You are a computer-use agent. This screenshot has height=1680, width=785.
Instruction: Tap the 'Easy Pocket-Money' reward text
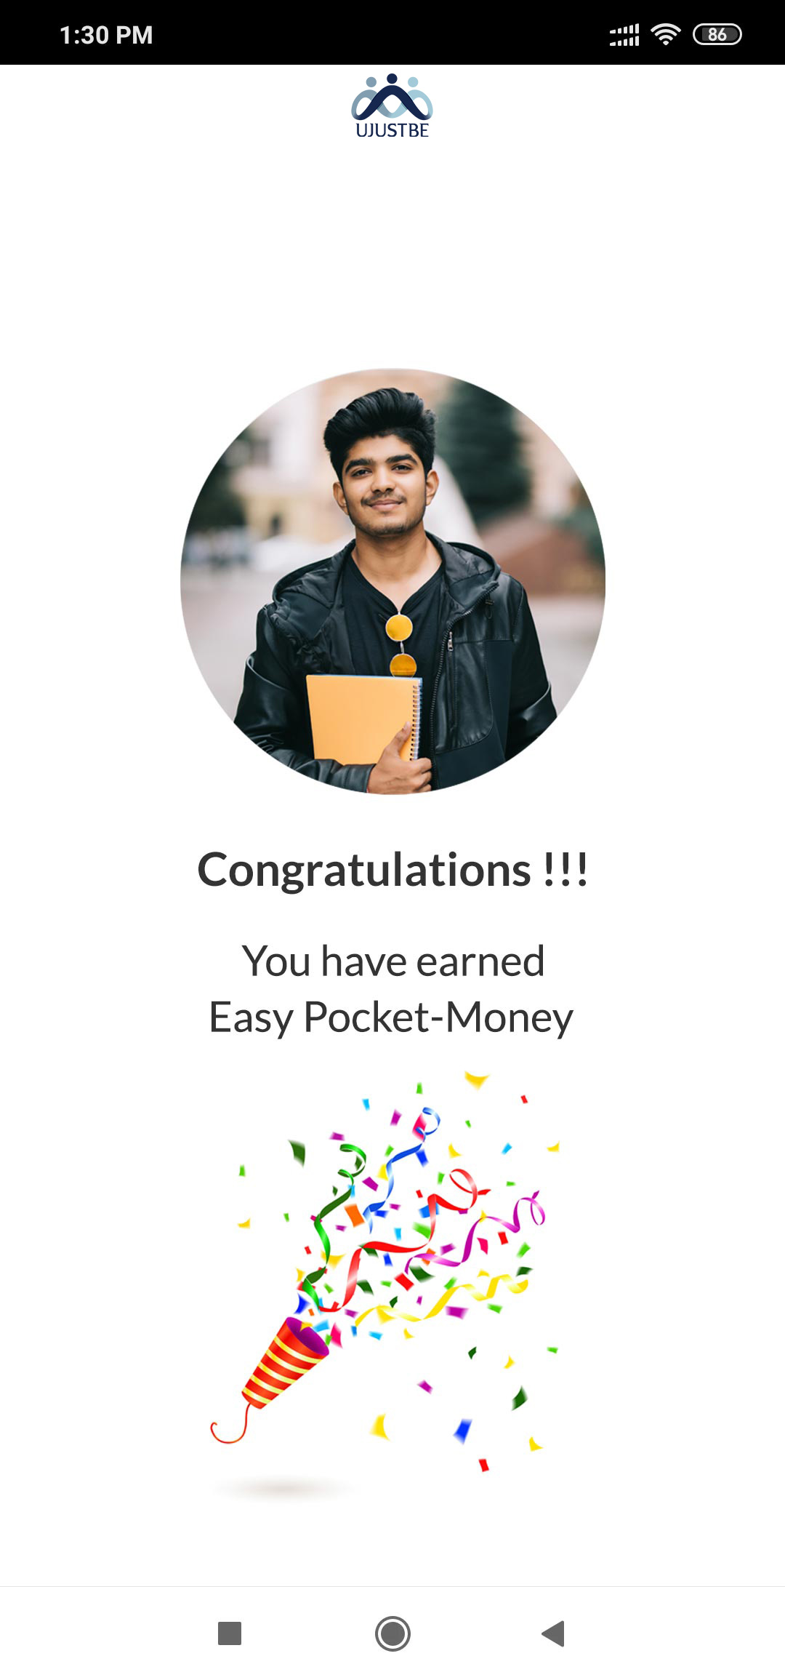(x=391, y=1017)
